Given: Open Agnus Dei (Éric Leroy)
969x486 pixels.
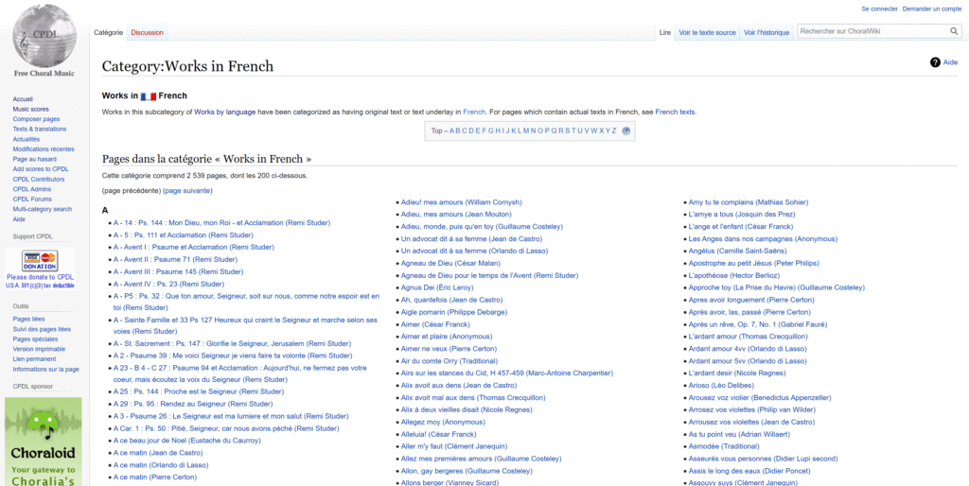Looking at the screenshot, I should tap(437, 287).
